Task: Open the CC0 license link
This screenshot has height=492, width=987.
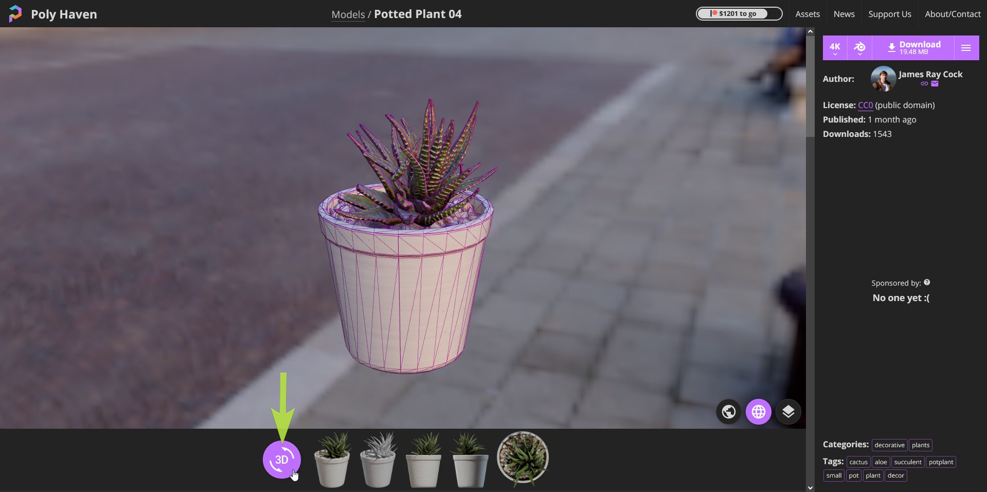Action: pyautogui.click(x=864, y=105)
